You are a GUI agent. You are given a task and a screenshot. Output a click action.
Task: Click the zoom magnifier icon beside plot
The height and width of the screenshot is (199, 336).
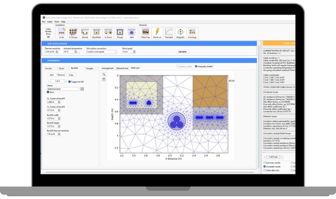(104, 75)
